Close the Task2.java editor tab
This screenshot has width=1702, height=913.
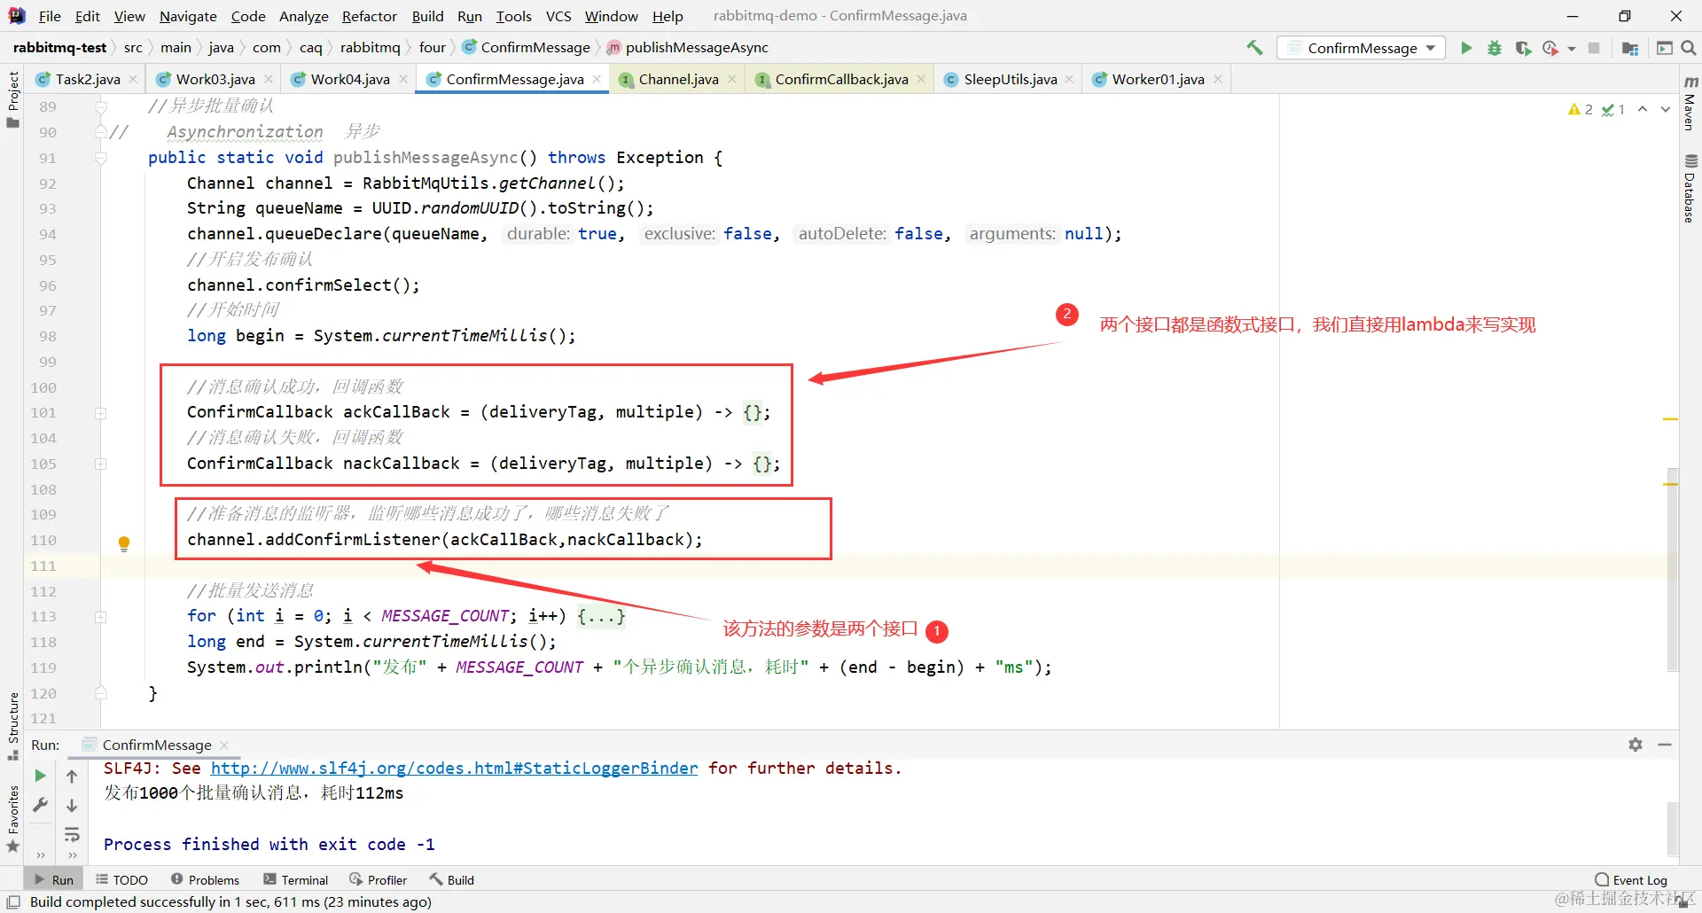coord(133,79)
